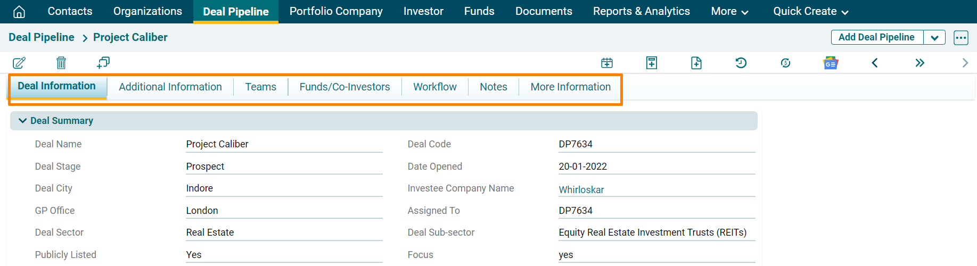Open the Whirloskar investee company link
977x266 pixels.
tap(581, 190)
